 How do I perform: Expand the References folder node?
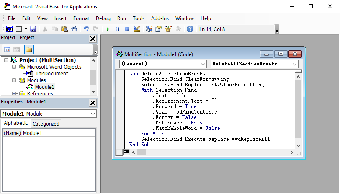tap(14, 93)
